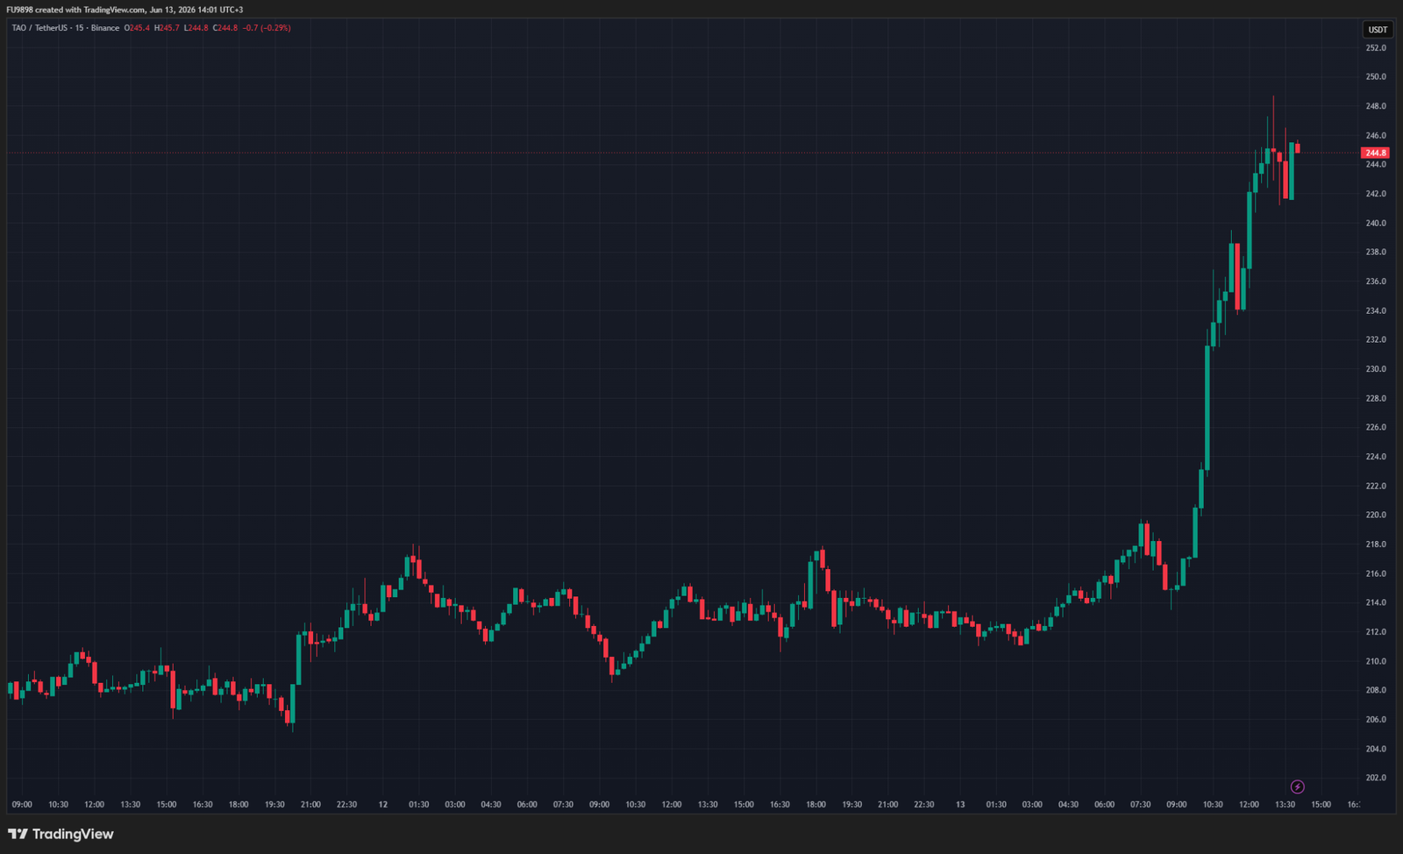The height and width of the screenshot is (854, 1403).
Task: Click the 220.0 price axis label
Action: [x=1376, y=515]
